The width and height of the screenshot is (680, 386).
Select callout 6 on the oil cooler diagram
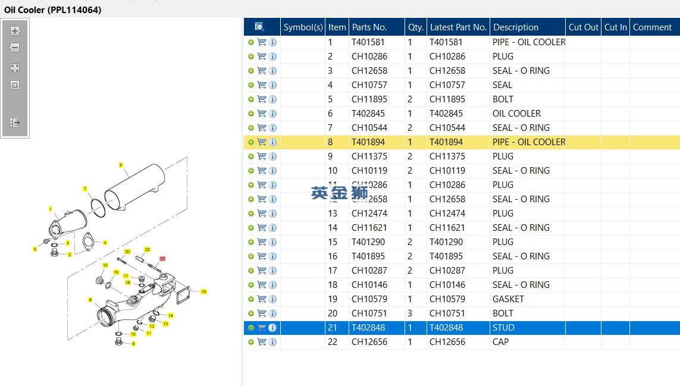[x=121, y=165]
